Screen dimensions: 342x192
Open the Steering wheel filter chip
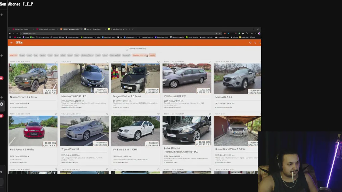[115, 55]
